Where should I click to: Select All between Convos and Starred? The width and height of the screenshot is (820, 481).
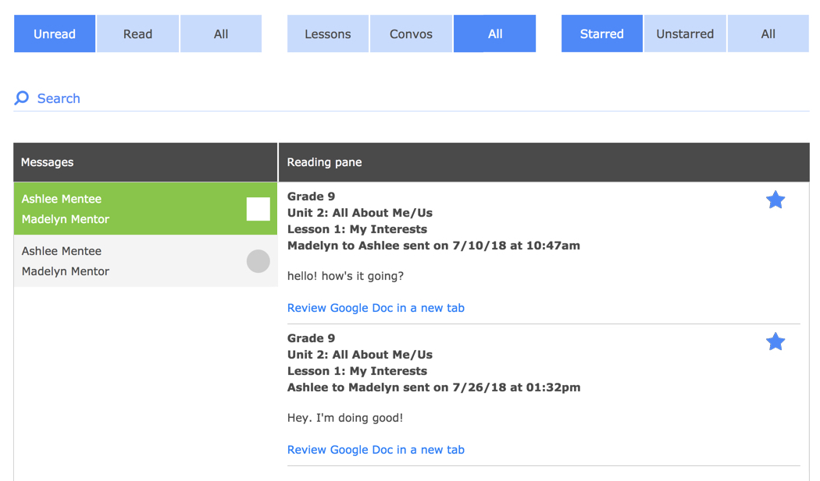coord(495,34)
